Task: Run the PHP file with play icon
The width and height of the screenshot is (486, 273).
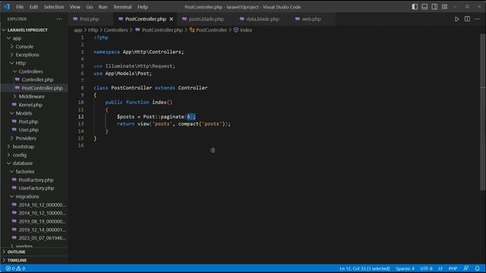Action: pos(457,19)
